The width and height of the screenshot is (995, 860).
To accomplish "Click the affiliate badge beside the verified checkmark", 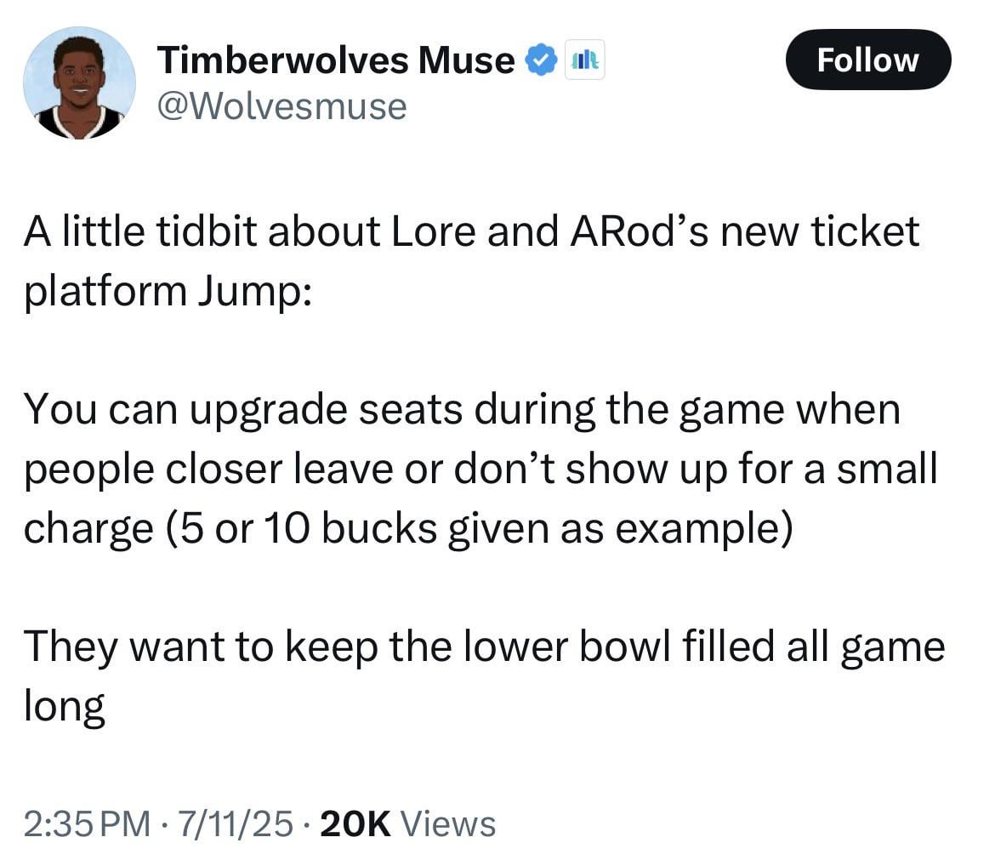I will [x=585, y=61].
